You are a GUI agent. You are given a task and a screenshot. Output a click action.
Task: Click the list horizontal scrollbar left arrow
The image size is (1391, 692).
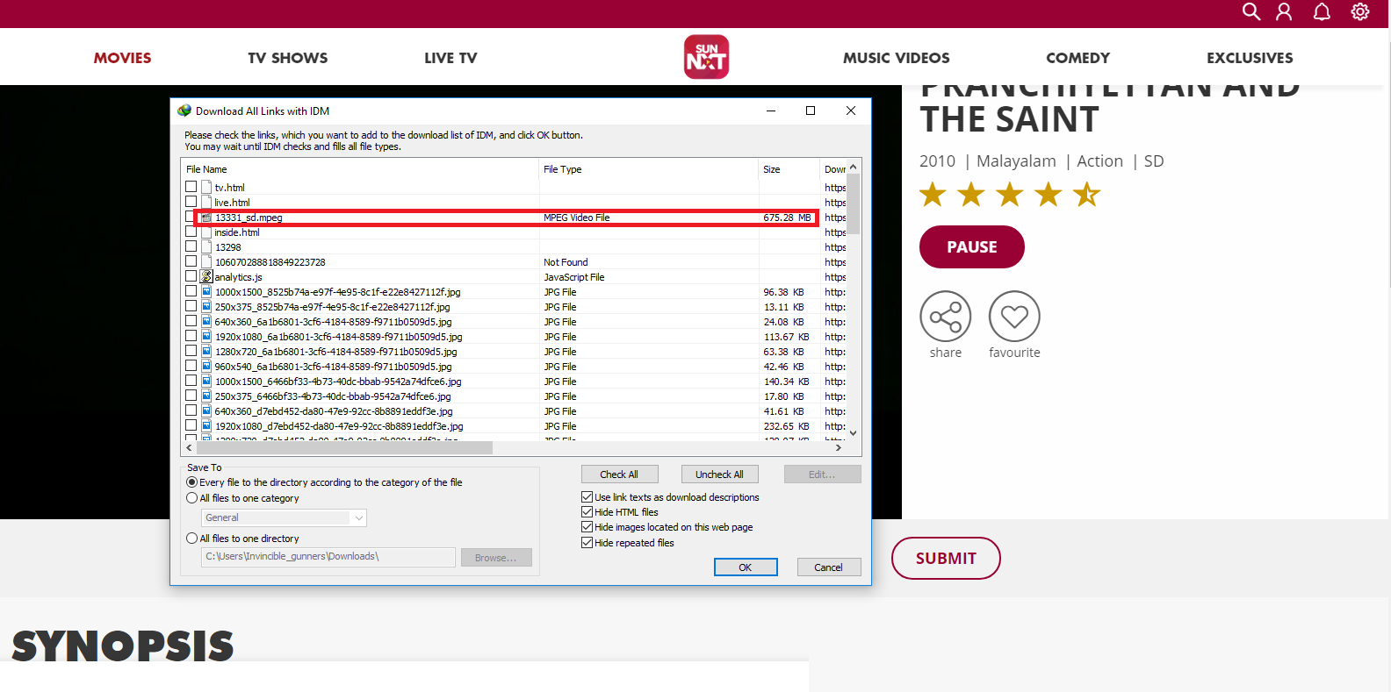[189, 447]
